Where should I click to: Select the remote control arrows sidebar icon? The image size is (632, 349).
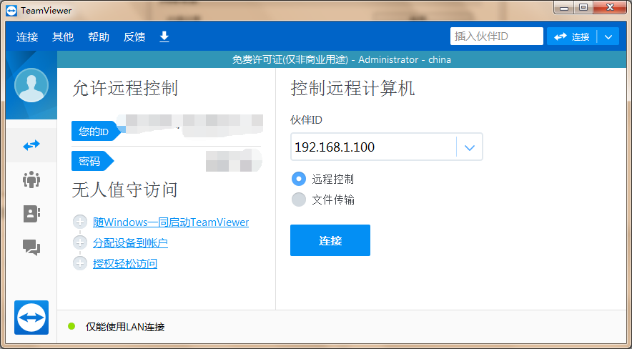tap(31, 144)
